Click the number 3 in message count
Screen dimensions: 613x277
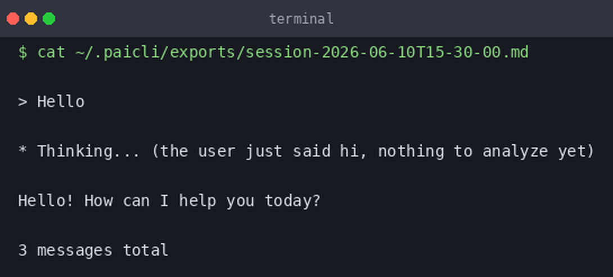pos(22,251)
